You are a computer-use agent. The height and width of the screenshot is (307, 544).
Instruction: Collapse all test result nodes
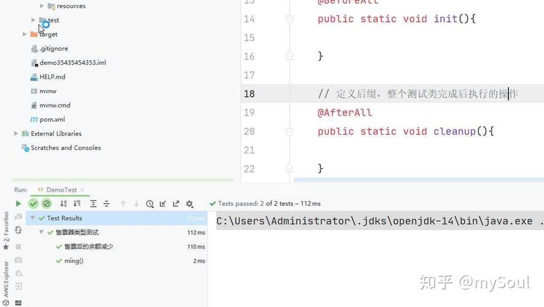point(106,203)
